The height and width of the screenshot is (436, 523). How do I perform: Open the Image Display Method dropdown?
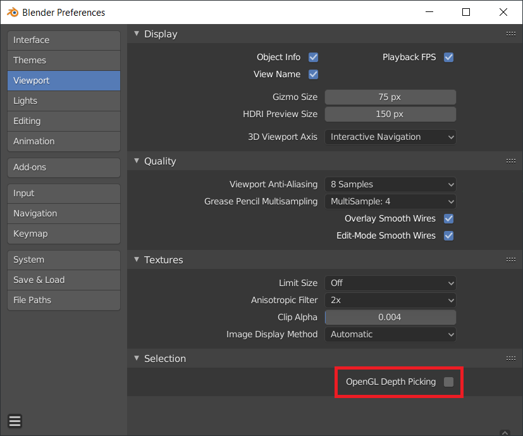pos(390,334)
